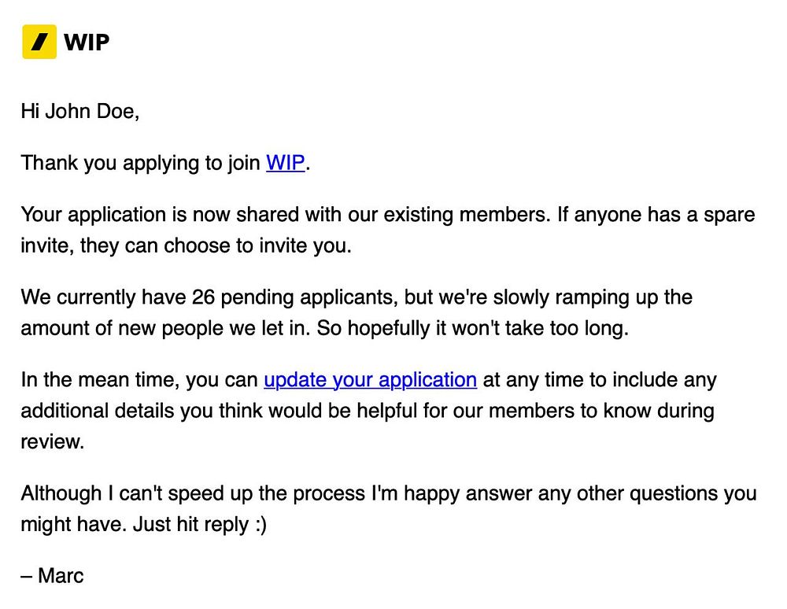The image size is (787, 609).
Task: Click the additional details you think line
Action: 368,411
